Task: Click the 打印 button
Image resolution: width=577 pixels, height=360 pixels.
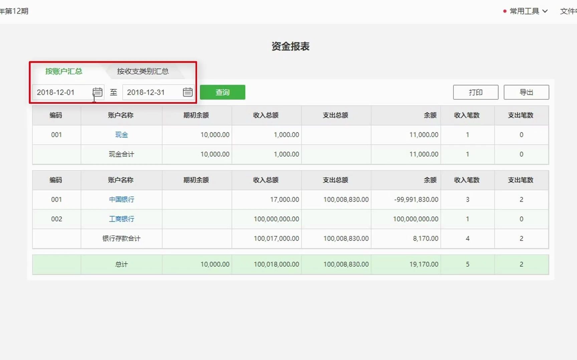Action: coord(475,92)
